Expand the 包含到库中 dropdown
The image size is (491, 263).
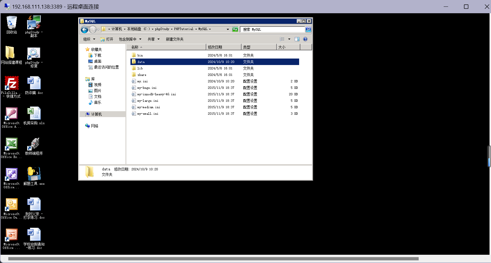tap(140, 39)
